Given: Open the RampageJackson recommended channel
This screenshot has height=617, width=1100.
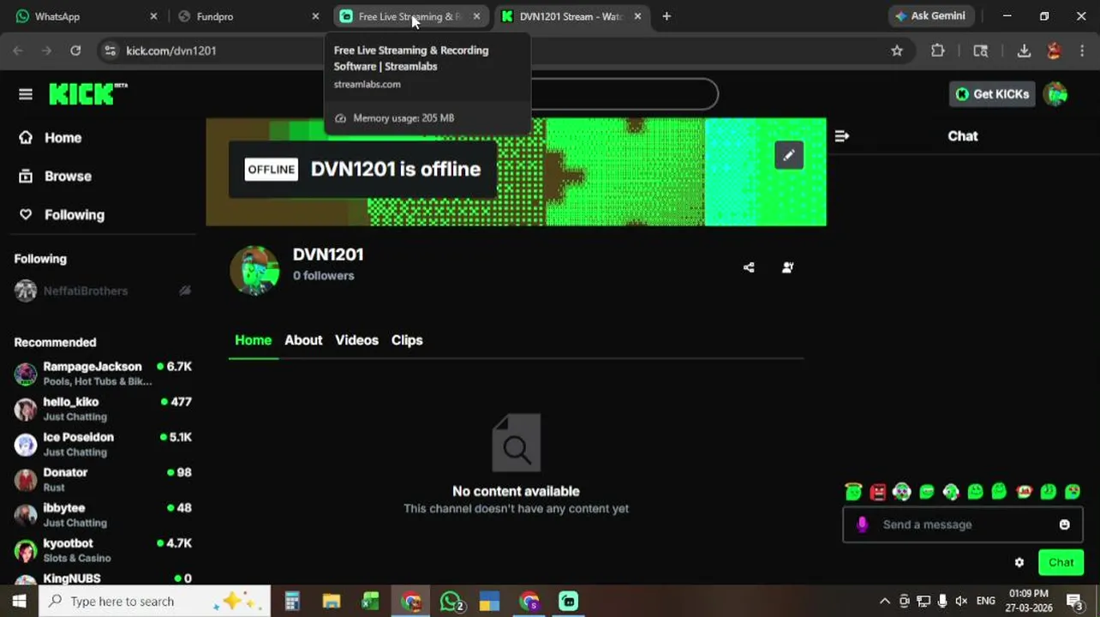Looking at the screenshot, I should [x=103, y=374].
